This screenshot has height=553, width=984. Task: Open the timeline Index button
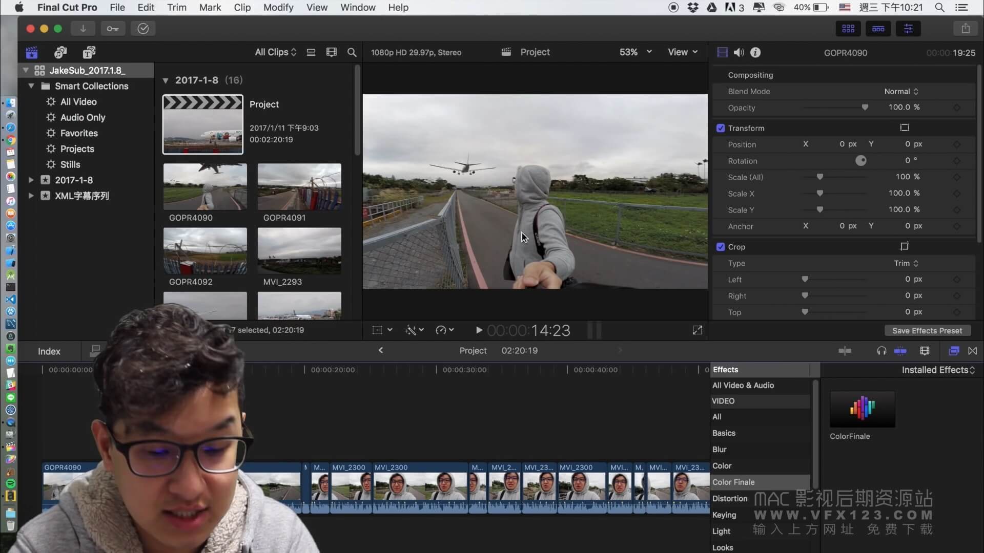coord(49,351)
